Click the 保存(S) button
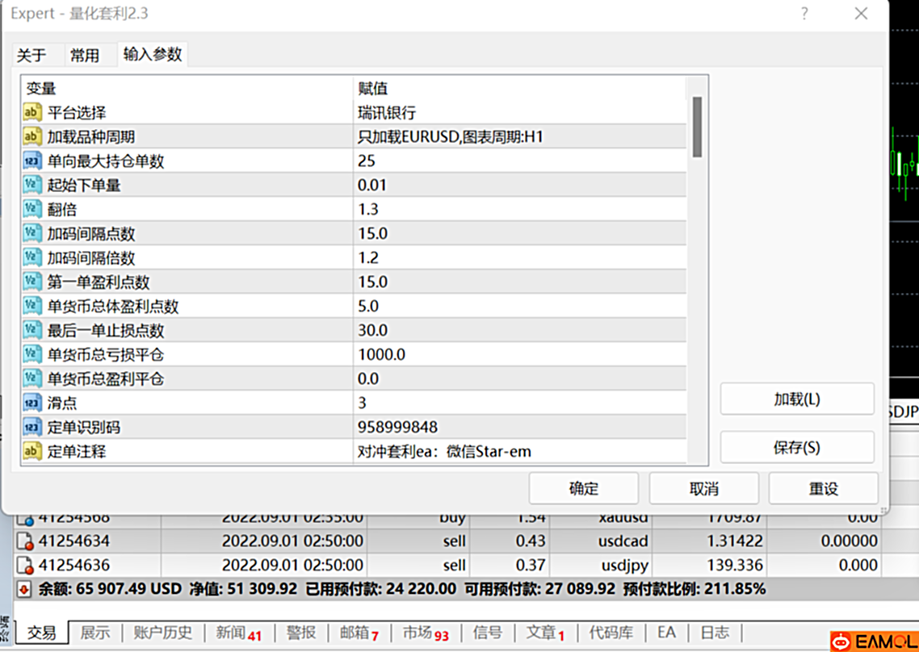 (x=796, y=448)
